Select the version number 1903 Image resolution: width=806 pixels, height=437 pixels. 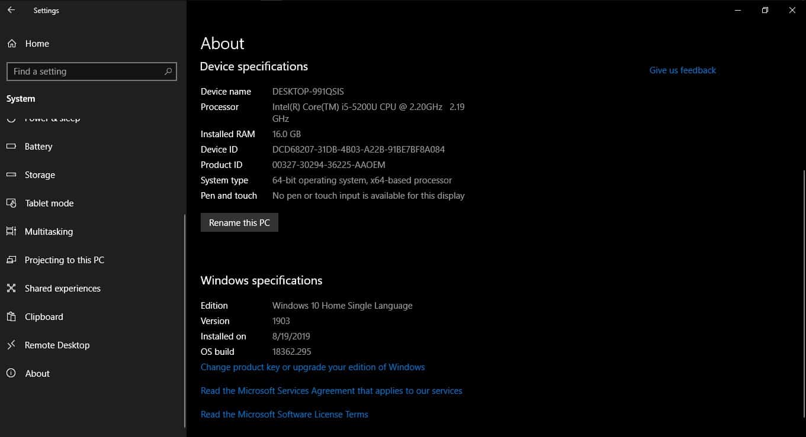click(281, 321)
